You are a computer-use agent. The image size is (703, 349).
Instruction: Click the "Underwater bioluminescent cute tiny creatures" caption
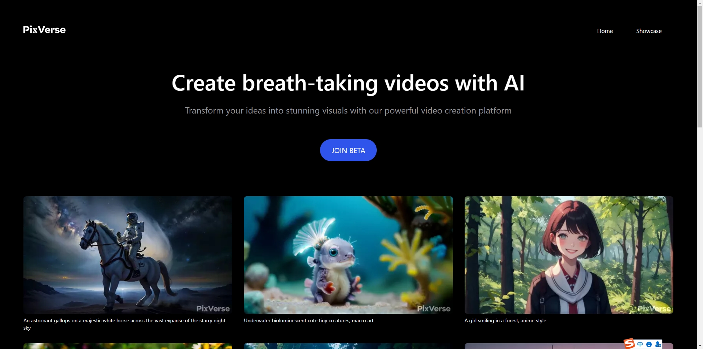(x=308, y=321)
